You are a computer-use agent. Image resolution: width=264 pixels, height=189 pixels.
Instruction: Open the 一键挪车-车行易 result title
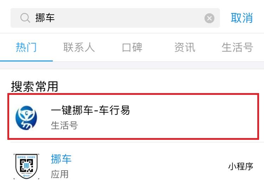pyautogui.click(x=90, y=110)
